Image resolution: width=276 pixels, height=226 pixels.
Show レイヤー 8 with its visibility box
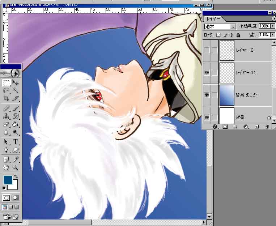click(207, 50)
